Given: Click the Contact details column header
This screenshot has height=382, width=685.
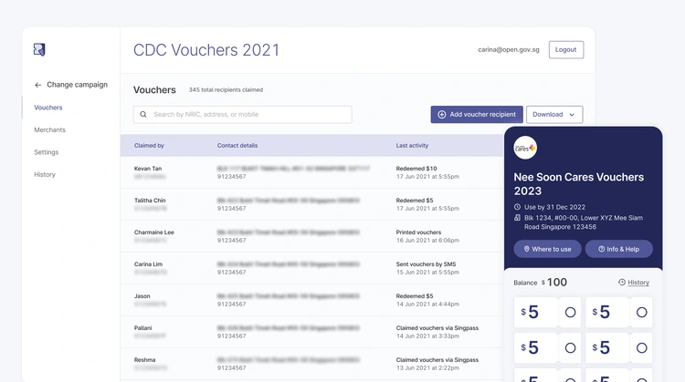Looking at the screenshot, I should click(237, 145).
